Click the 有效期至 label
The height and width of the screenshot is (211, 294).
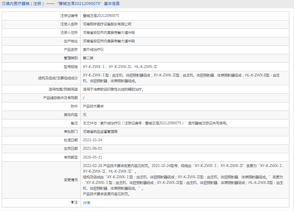coord(71,157)
